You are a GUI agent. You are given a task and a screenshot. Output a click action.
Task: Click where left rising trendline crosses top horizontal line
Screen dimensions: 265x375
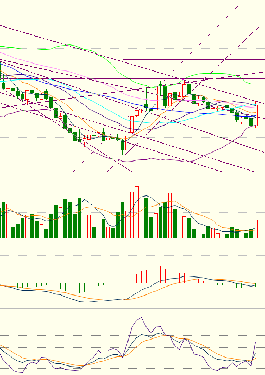[185, 59]
